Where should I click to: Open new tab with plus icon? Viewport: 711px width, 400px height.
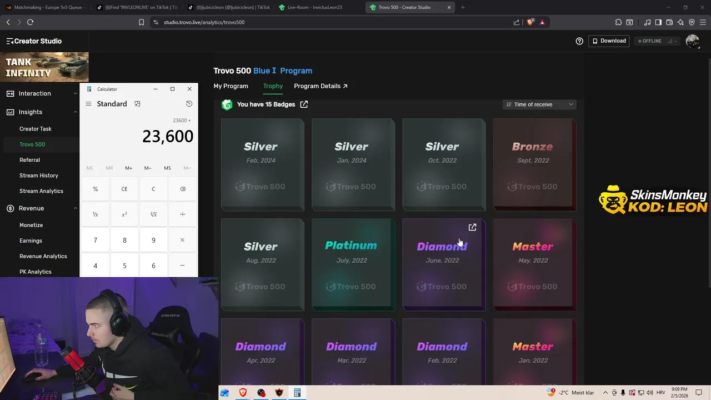click(x=463, y=7)
